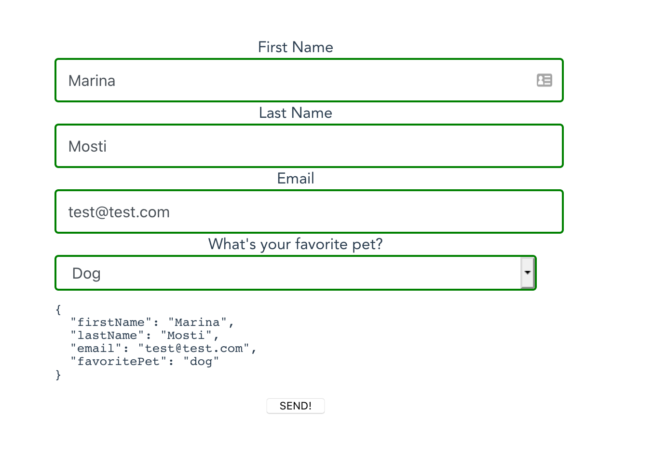Viewport: 654px width, 450px height.
Task: Click the arrow on the pet select box
Action: (528, 273)
